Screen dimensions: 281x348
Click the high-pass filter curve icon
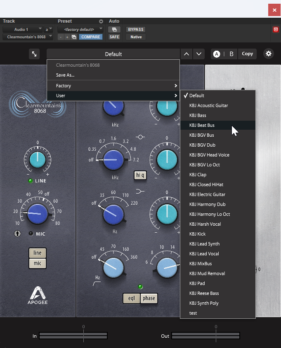click(97, 284)
